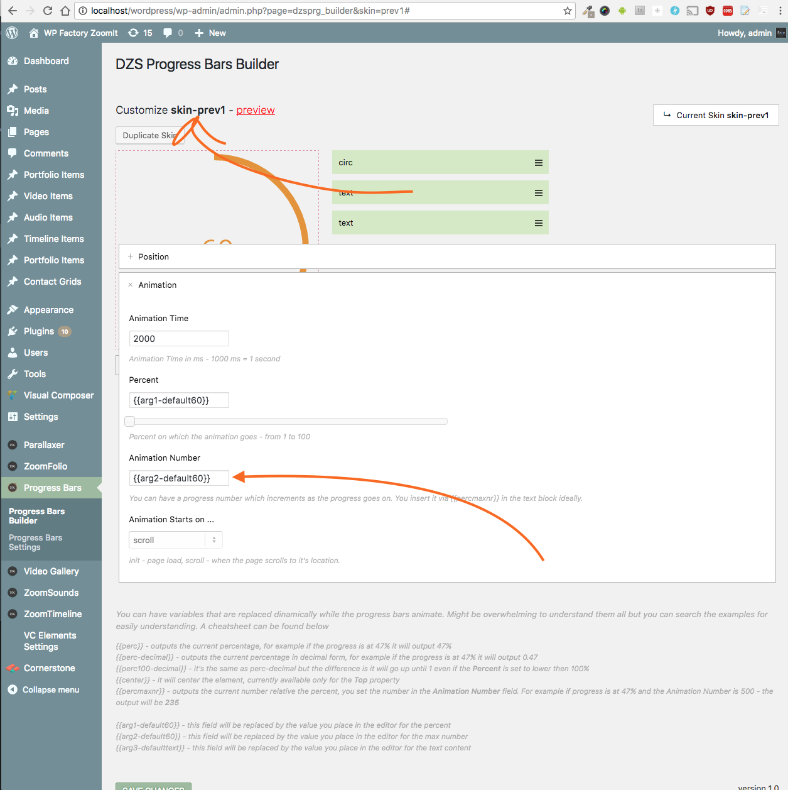Click the hamburger icon on bottom text row
Image resolution: width=788 pixels, height=790 pixels.
point(538,223)
